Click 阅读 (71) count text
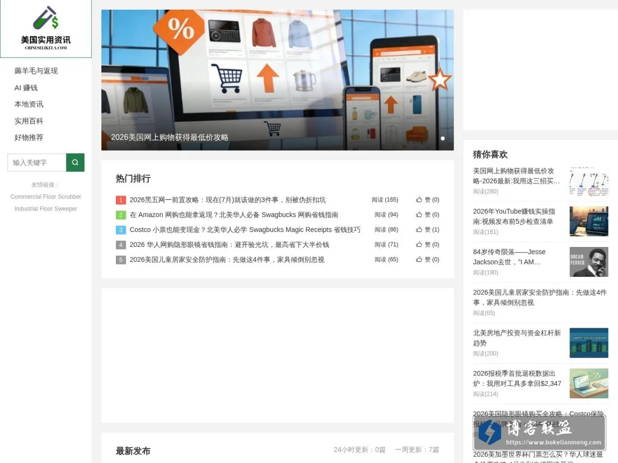This screenshot has width=618, height=463. click(386, 244)
